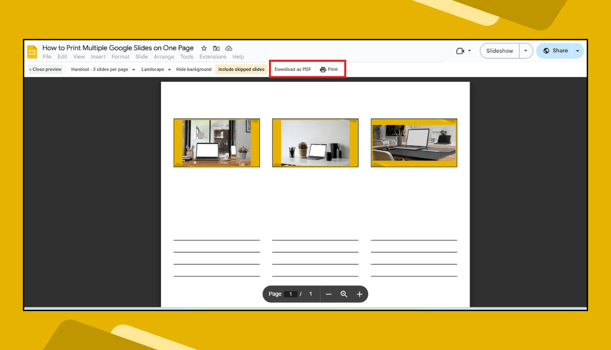Click the Google Slides home logo
The image size is (611, 350).
32,51
